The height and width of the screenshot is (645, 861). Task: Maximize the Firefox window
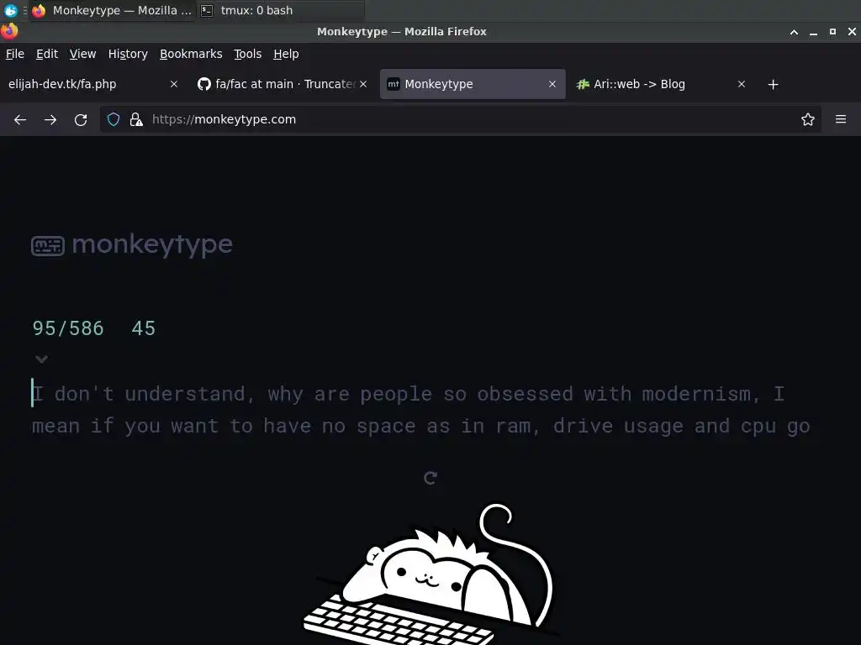(x=832, y=32)
